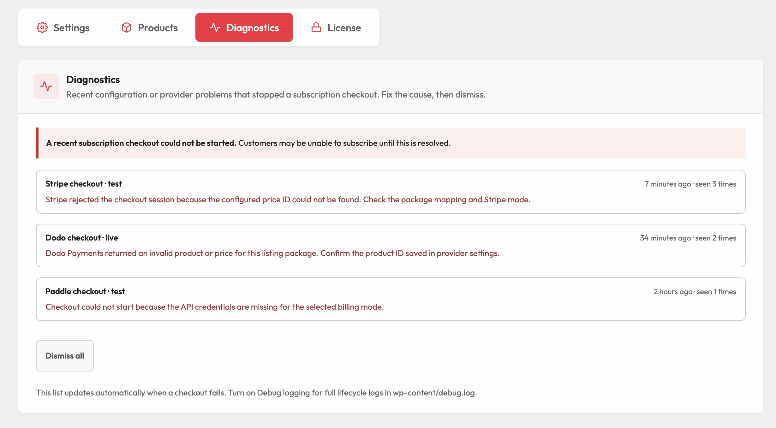Click the Stripe price ID error message
The width and height of the screenshot is (776, 428).
click(288, 199)
